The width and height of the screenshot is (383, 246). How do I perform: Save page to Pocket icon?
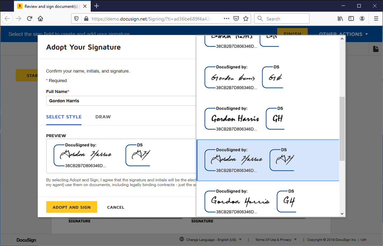coord(236,18)
